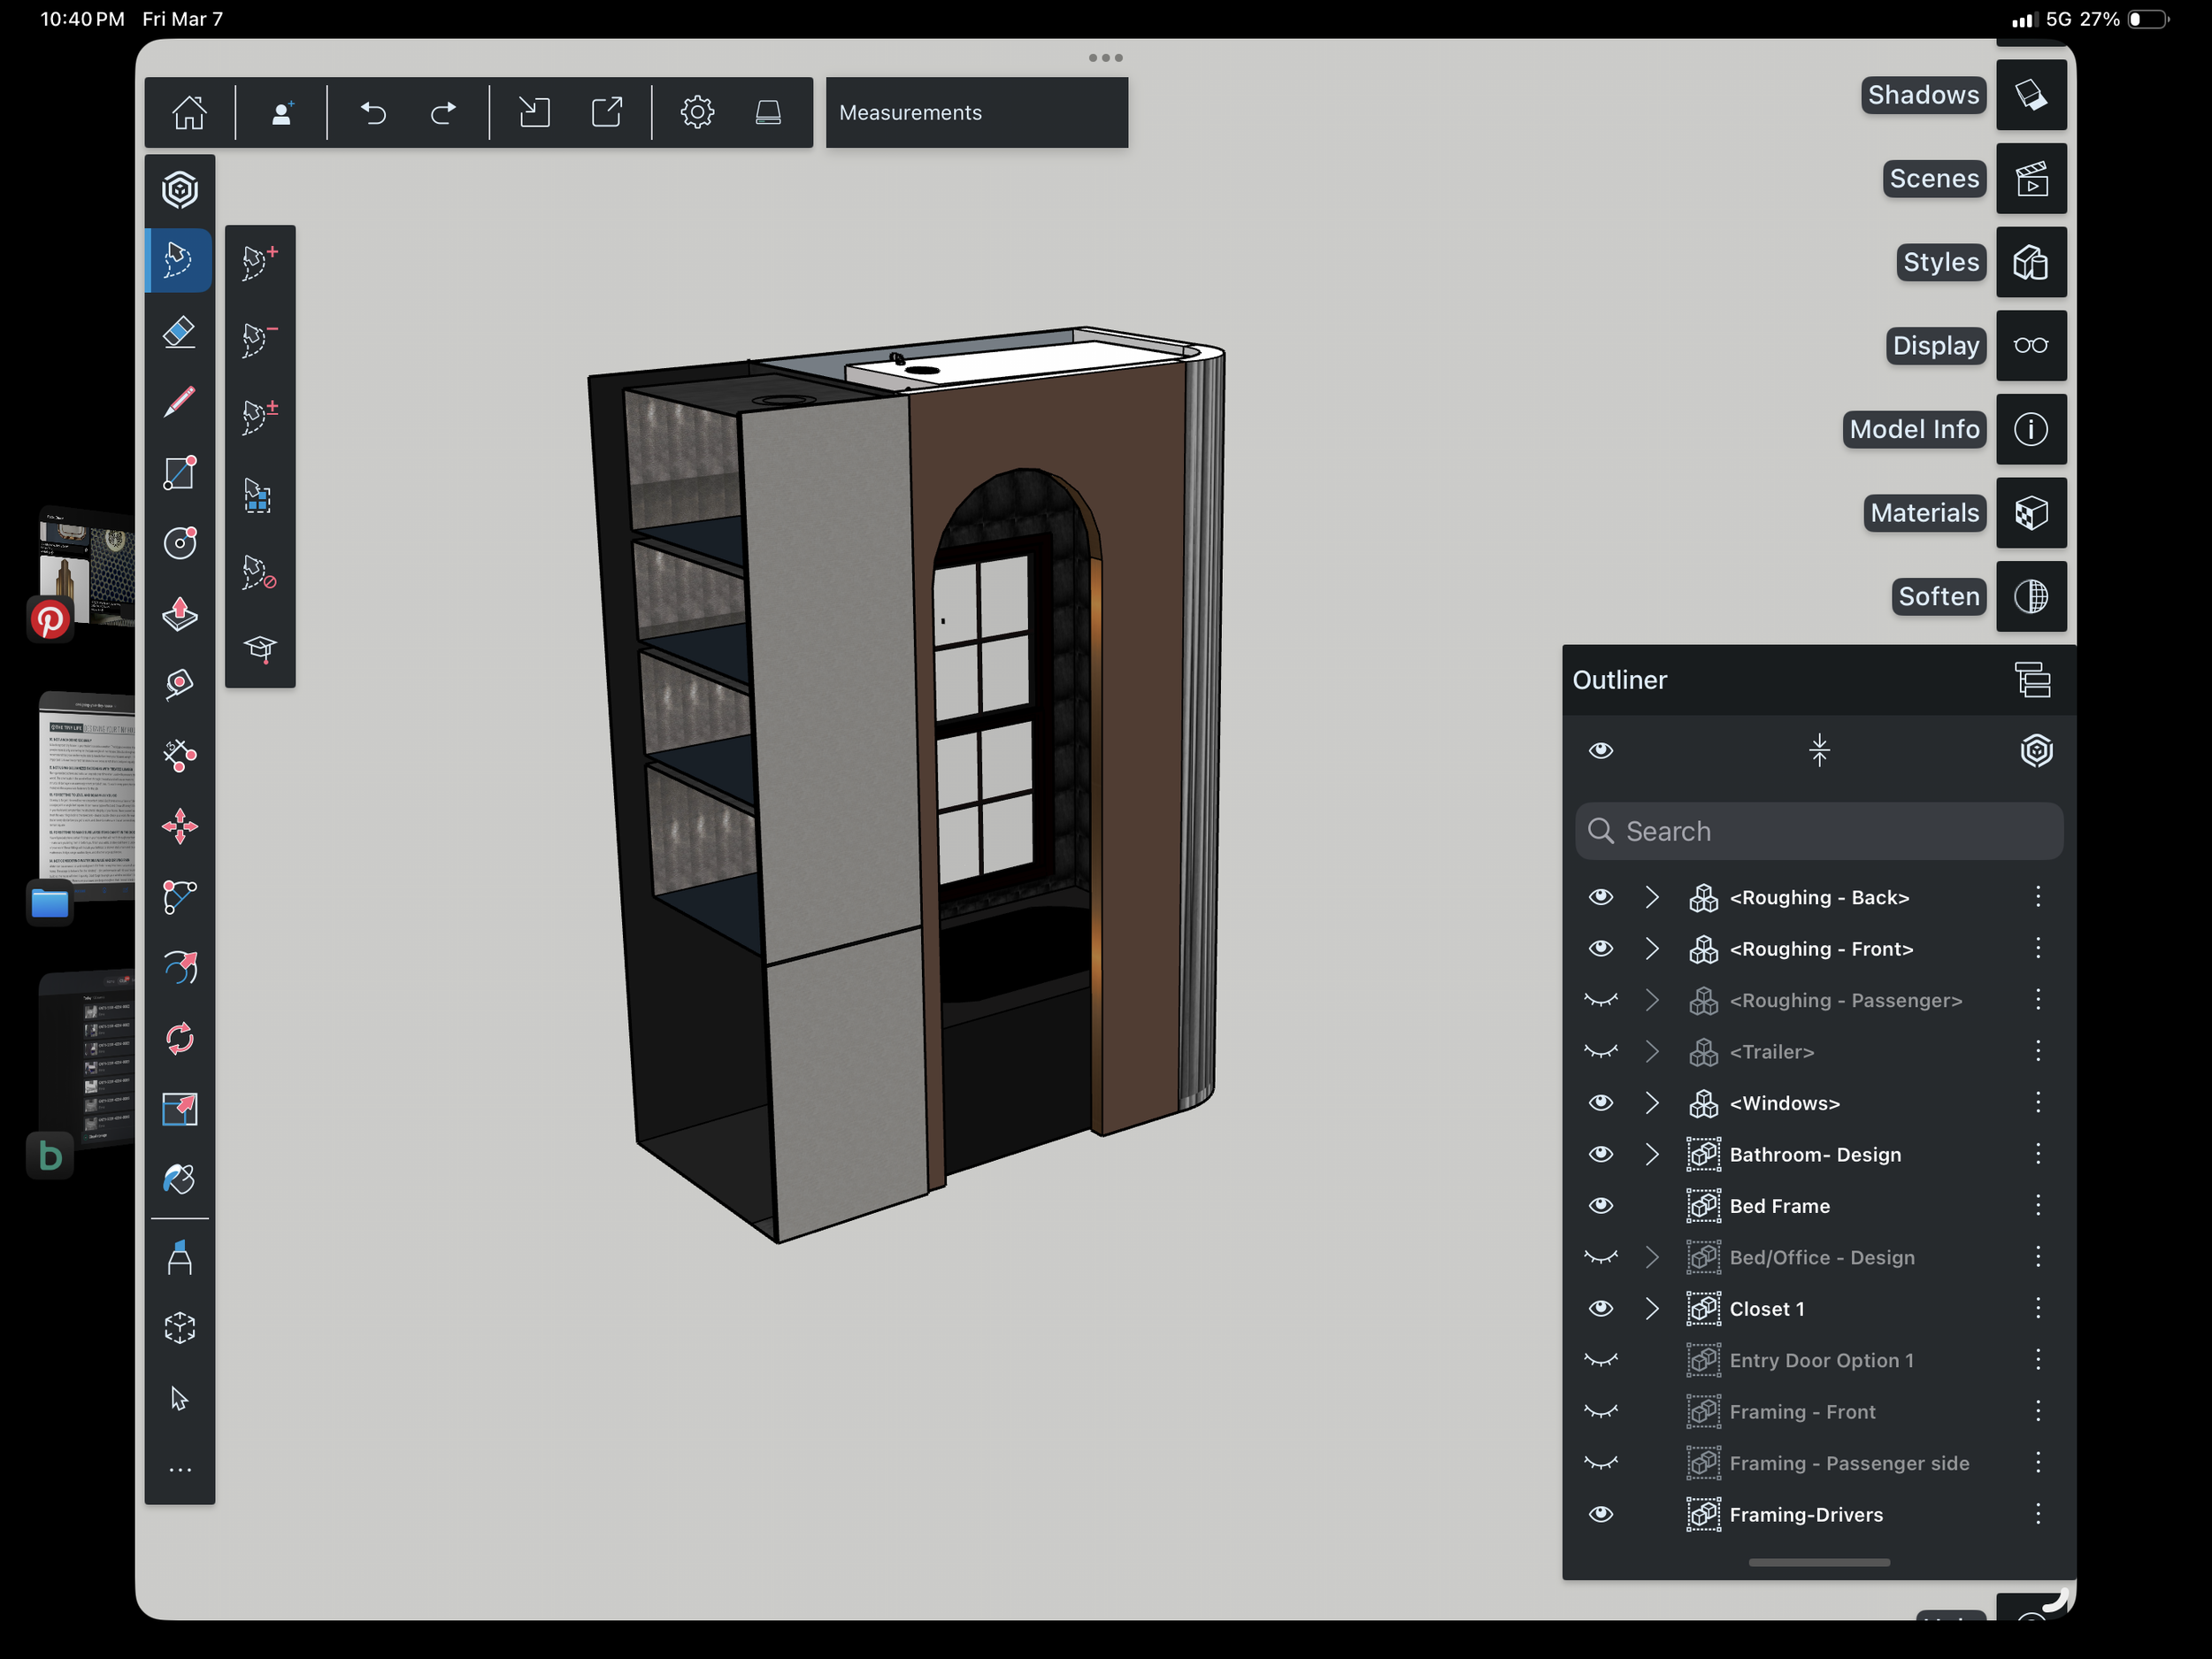Open the Display panel
Image resolution: width=2212 pixels, height=1659 pixels.
[x=2031, y=346]
